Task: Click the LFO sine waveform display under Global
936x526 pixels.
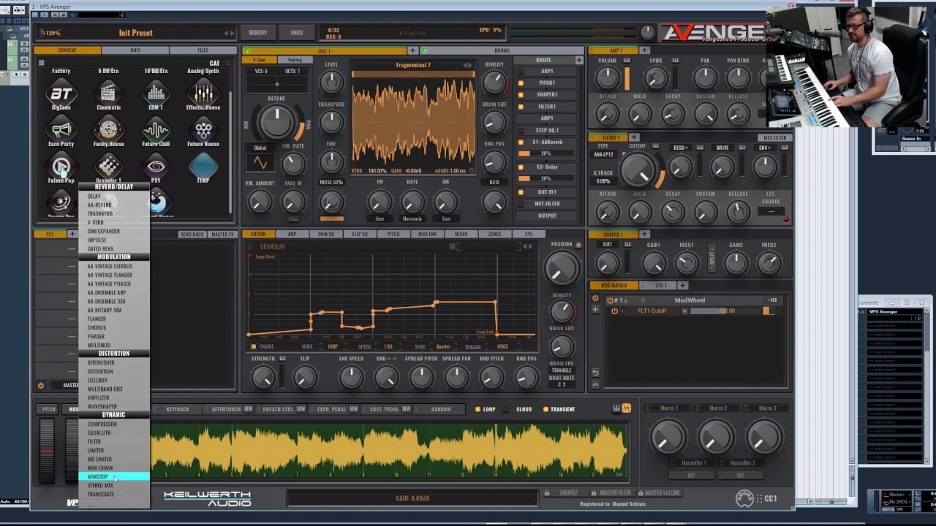Action: [260, 163]
